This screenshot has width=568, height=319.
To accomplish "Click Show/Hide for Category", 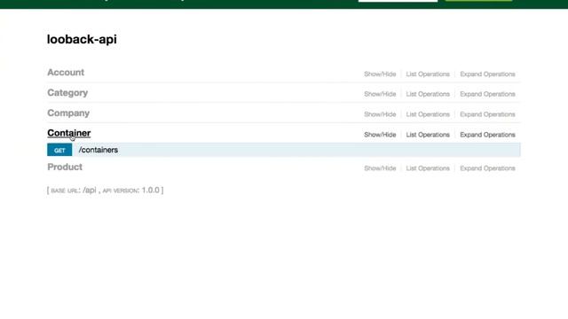I will (380, 94).
